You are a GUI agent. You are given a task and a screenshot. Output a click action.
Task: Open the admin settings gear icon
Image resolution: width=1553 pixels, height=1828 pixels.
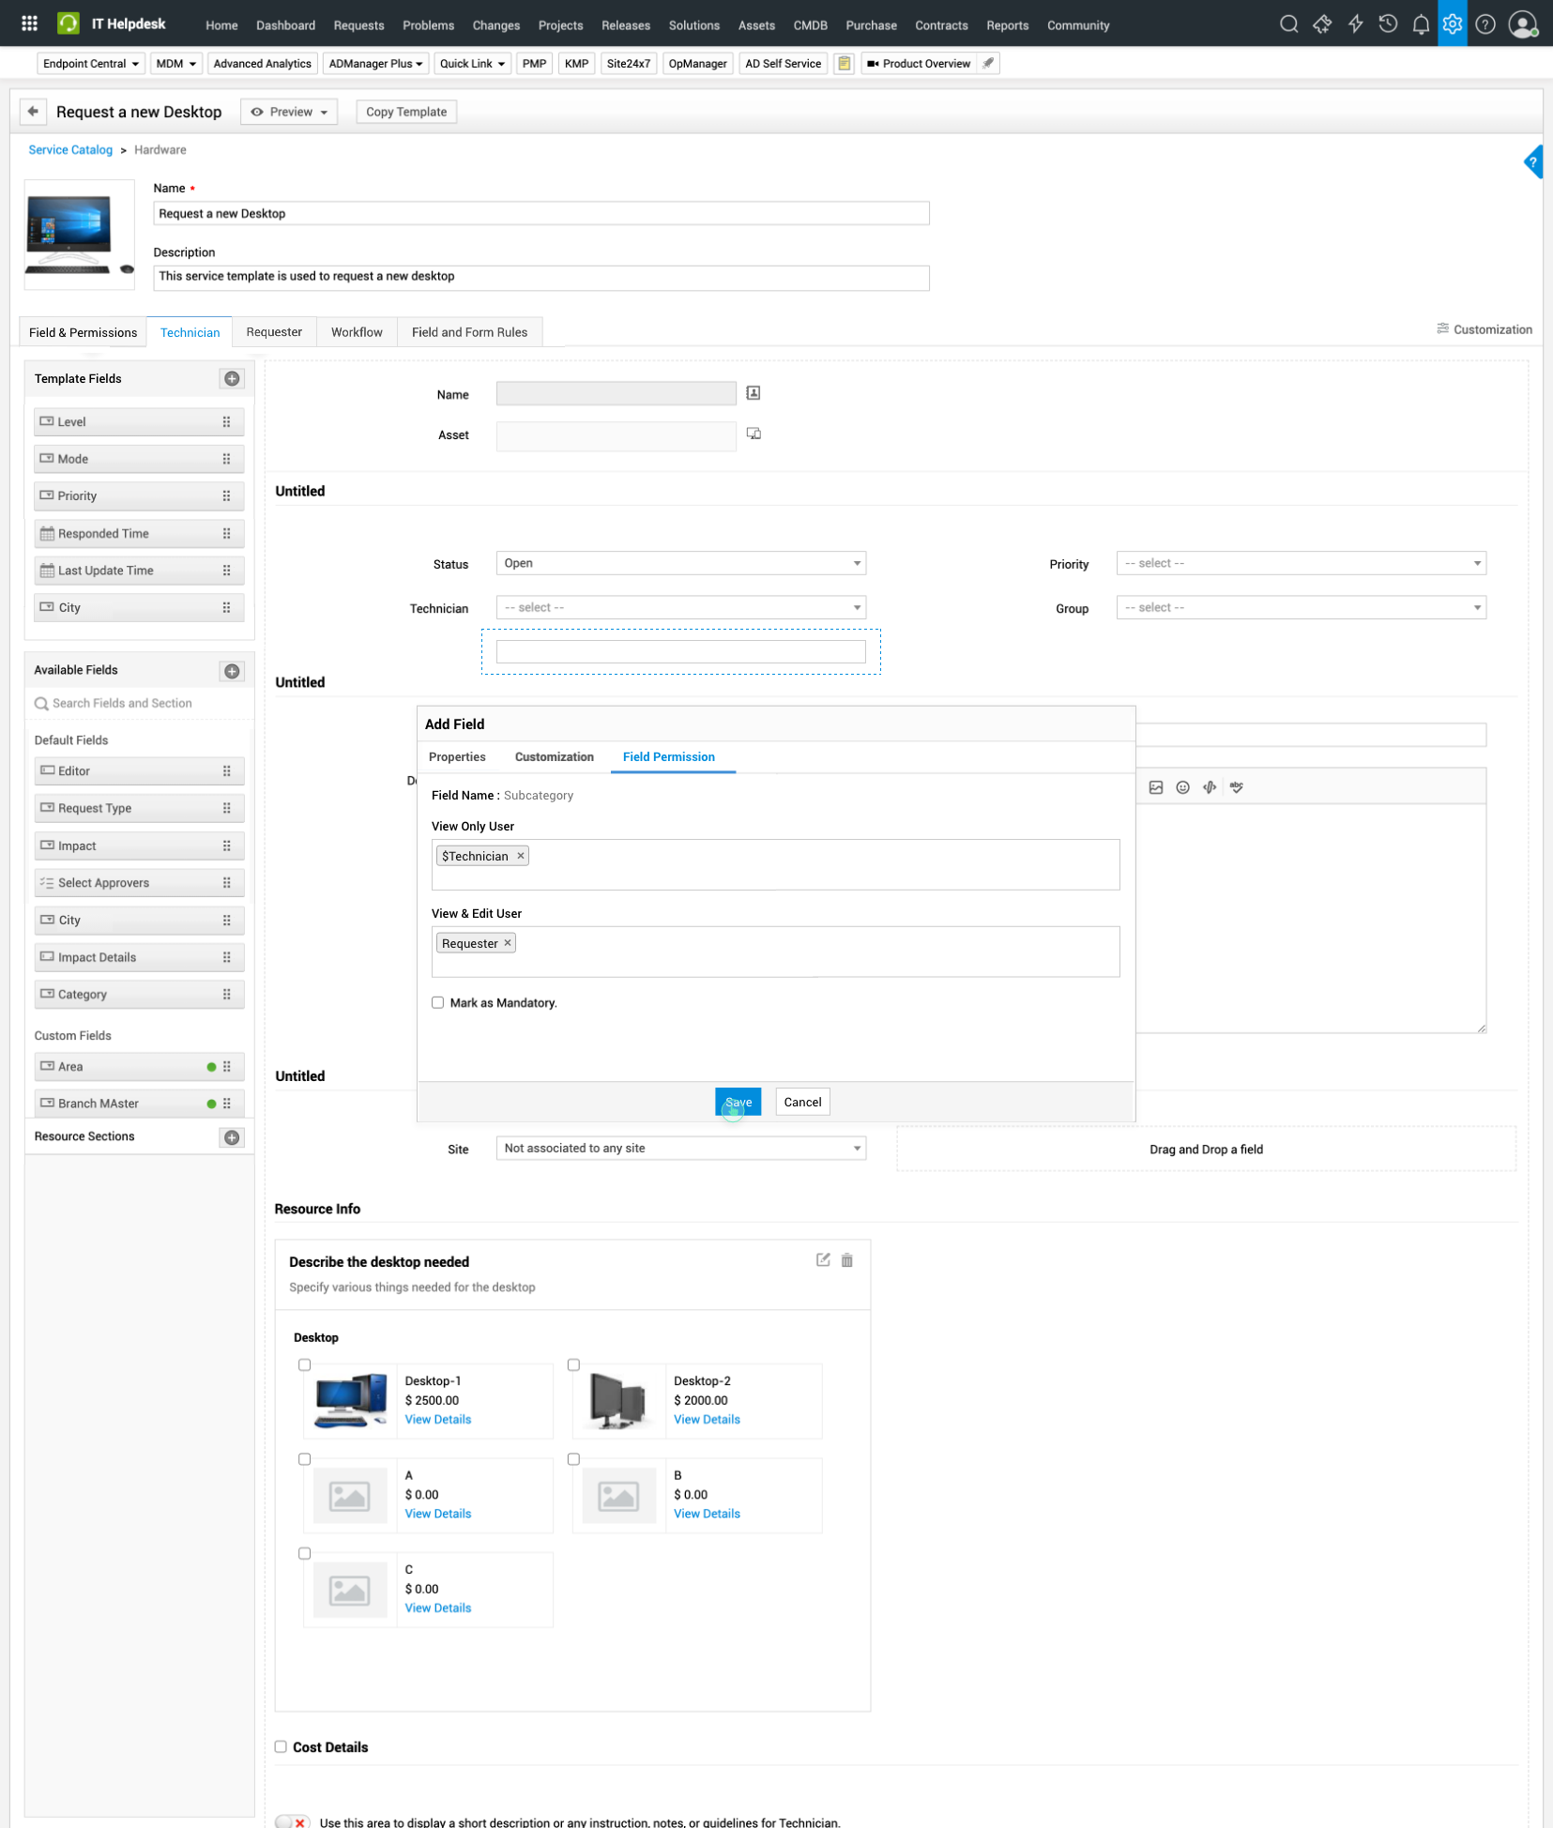click(1452, 24)
